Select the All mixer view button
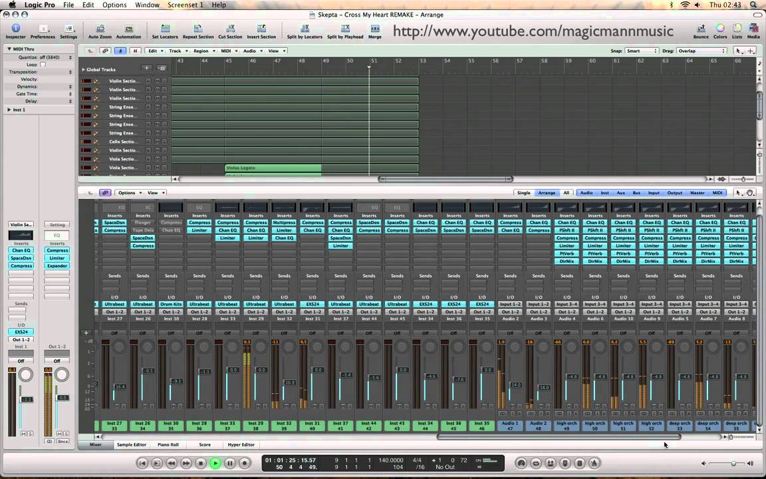The height and width of the screenshot is (479, 766). coord(567,192)
